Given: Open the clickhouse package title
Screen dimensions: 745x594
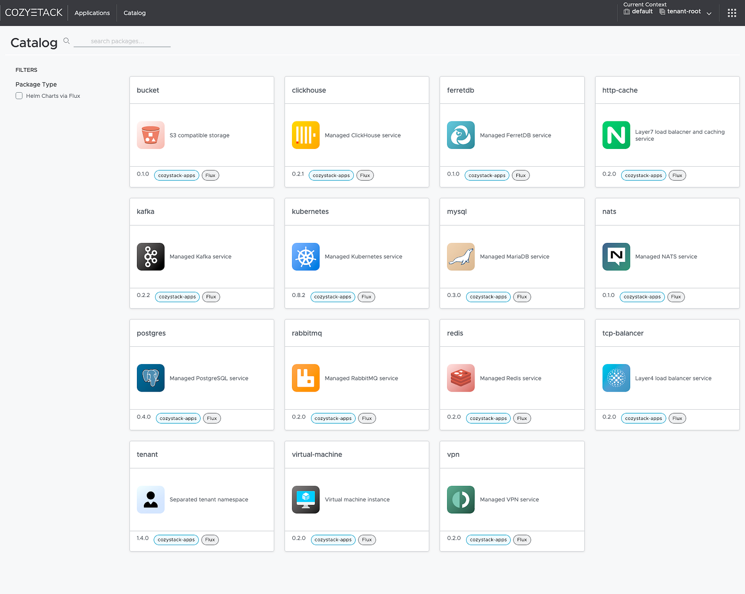Looking at the screenshot, I should pos(309,90).
